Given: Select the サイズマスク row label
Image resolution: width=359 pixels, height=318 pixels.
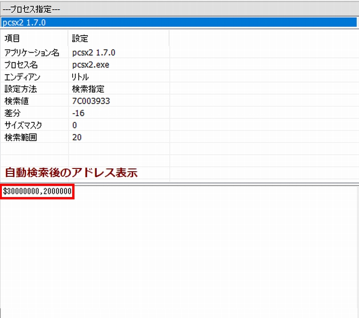Looking at the screenshot, I should [23, 125].
